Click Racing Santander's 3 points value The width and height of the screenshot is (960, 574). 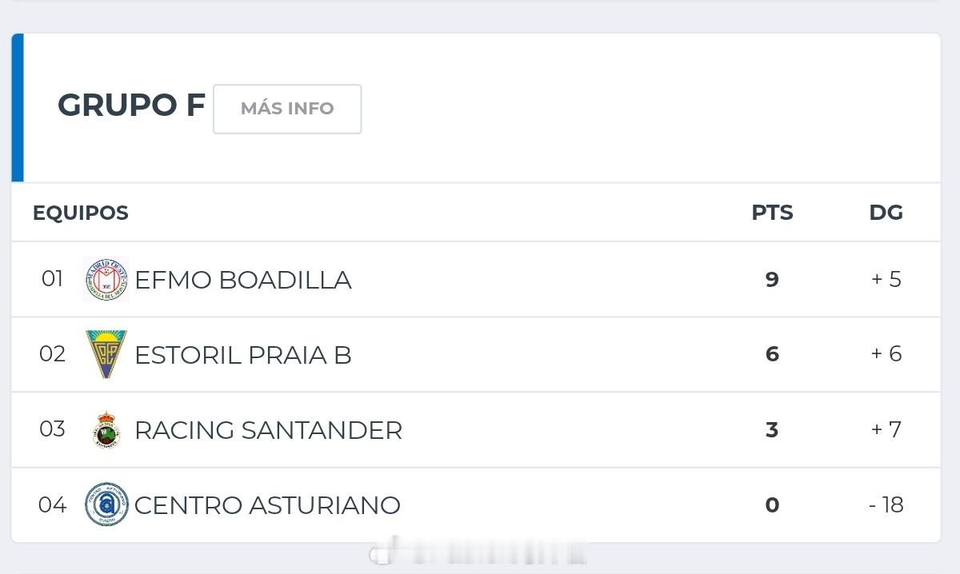[772, 429]
